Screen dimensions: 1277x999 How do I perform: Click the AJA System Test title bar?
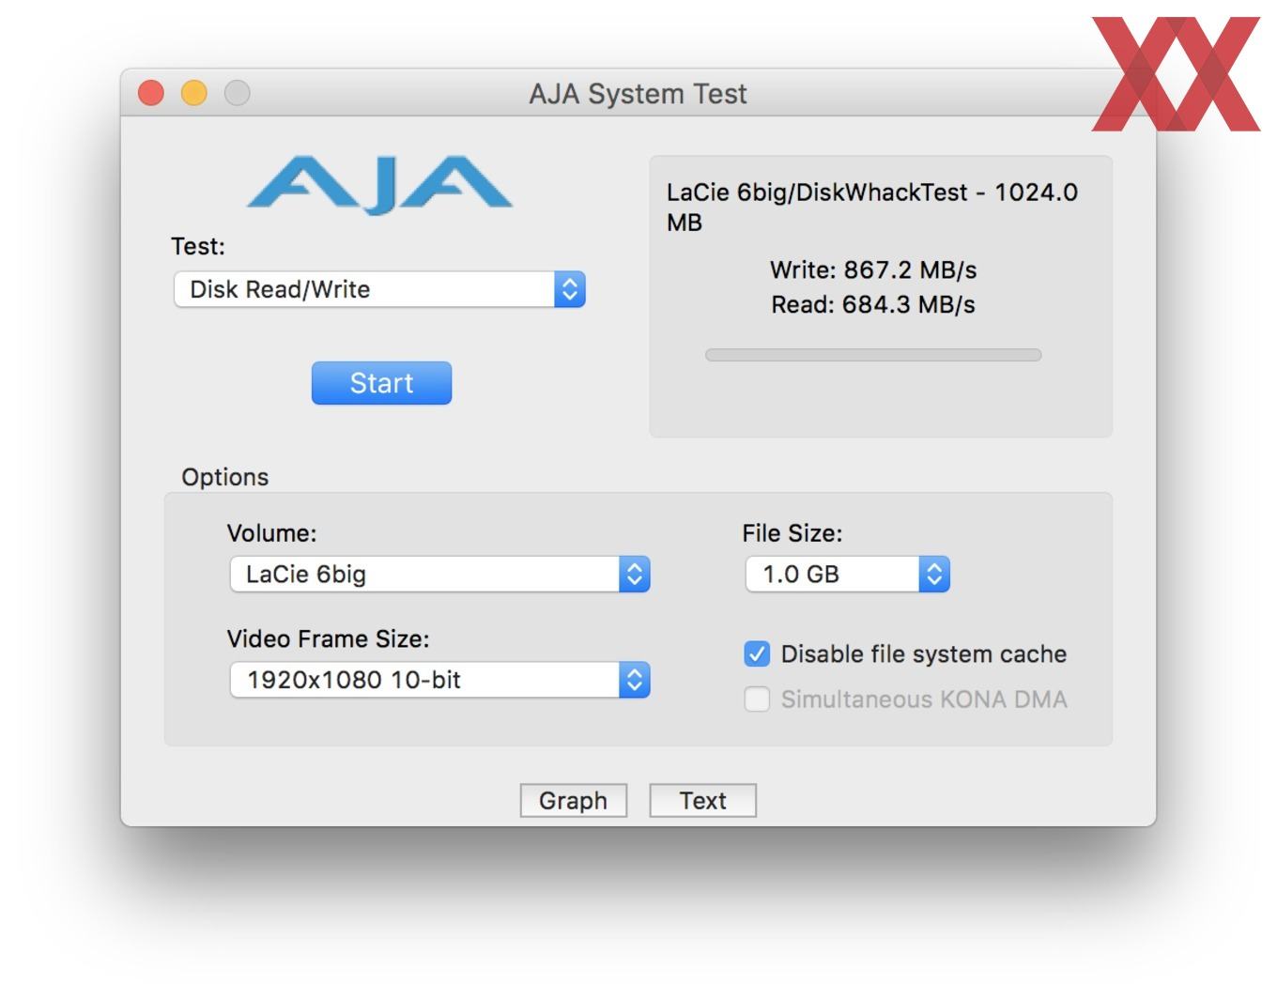638,93
